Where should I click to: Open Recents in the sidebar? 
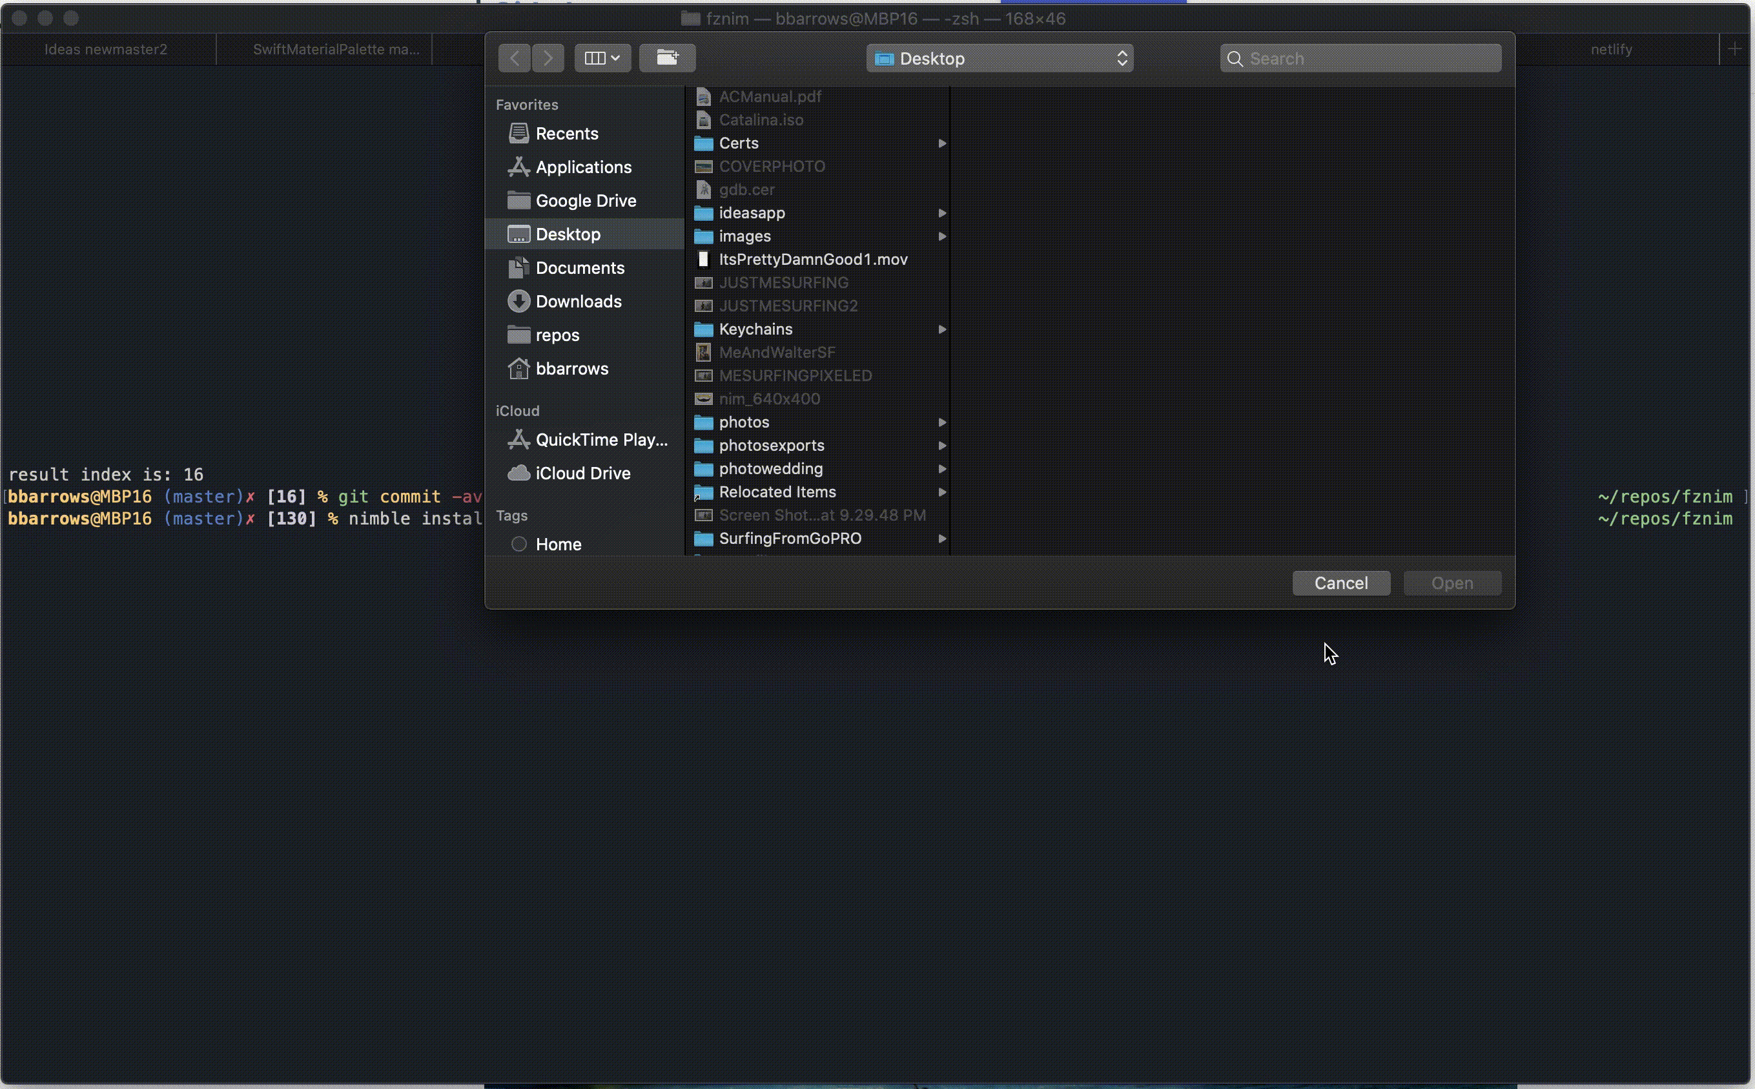point(566,134)
